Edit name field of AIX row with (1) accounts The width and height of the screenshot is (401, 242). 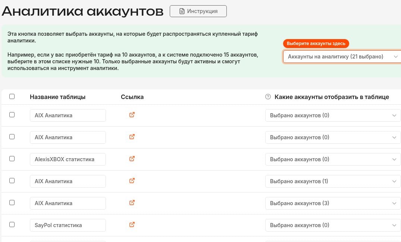click(x=68, y=181)
